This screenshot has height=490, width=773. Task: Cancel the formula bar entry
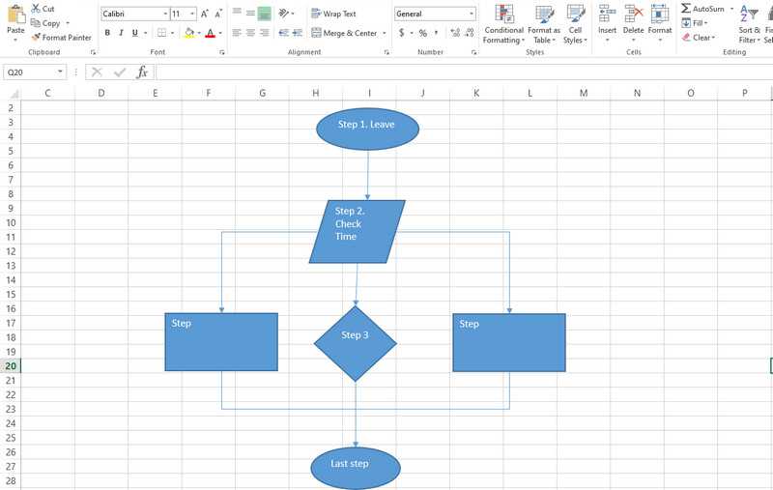(x=97, y=72)
